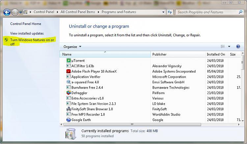Viewport: 247px width, 144px height.
Task: Click publisher Alexander Vigovsky
Action: 167,66
